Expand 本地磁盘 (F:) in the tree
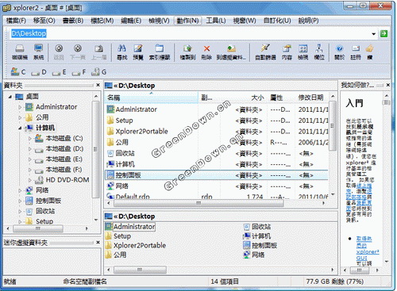The image size is (397, 291). [x=30, y=170]
